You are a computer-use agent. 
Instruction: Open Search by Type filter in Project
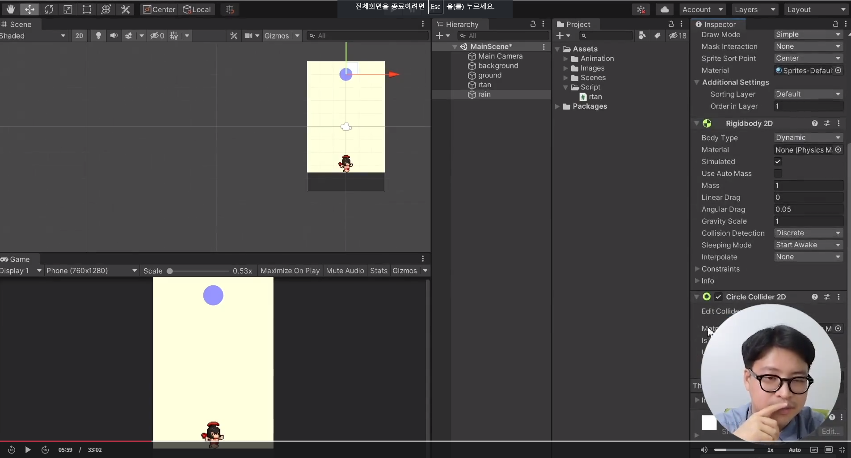click(642, 35)
